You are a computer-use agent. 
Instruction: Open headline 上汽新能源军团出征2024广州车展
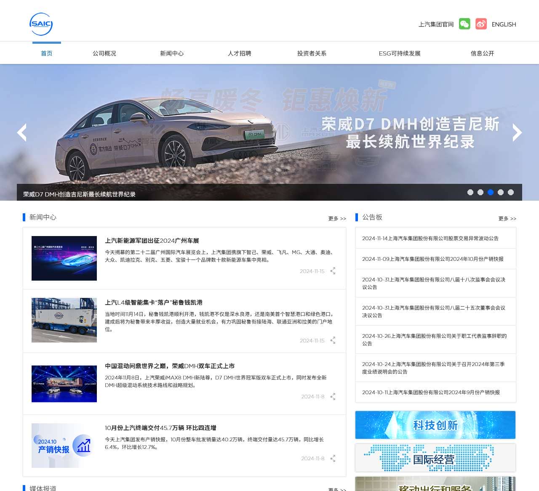(152, 241)
